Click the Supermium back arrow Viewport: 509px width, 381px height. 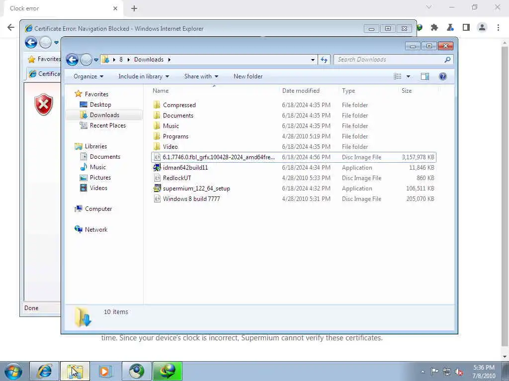coord(11,27)
